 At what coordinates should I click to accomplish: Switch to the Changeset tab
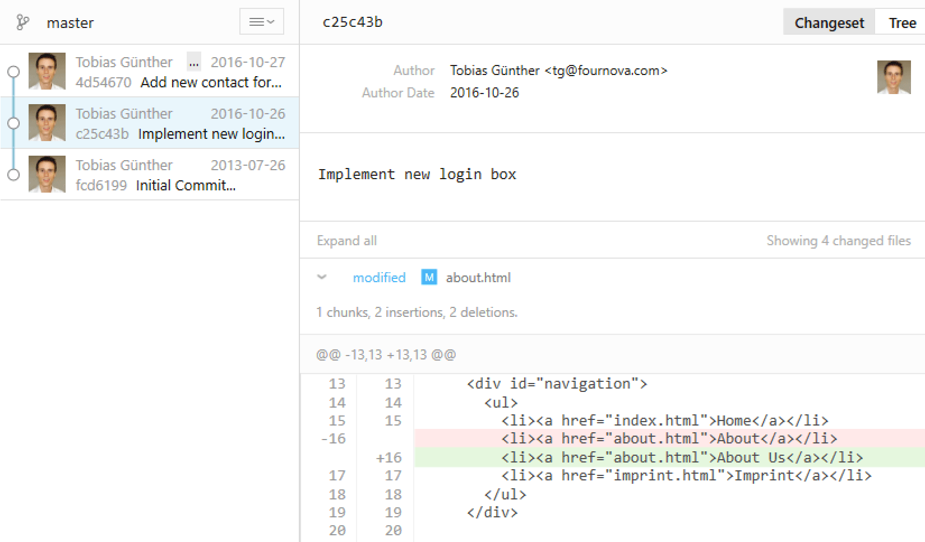829,23
